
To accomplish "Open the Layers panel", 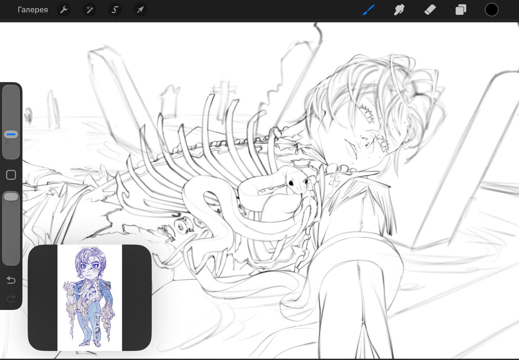I will (461, 10).
